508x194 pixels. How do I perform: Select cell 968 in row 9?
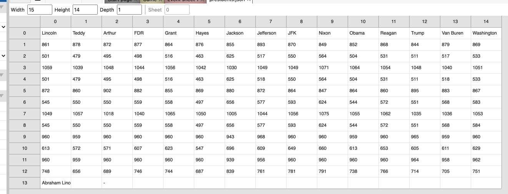[x=271, y=137]
